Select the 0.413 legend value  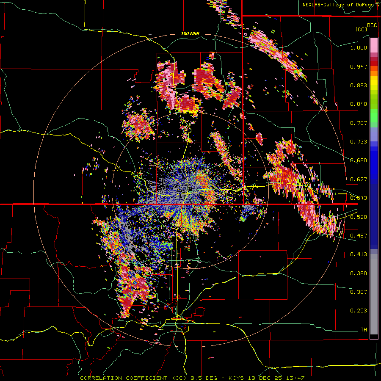pyautogui.click(x=359, y=254)
